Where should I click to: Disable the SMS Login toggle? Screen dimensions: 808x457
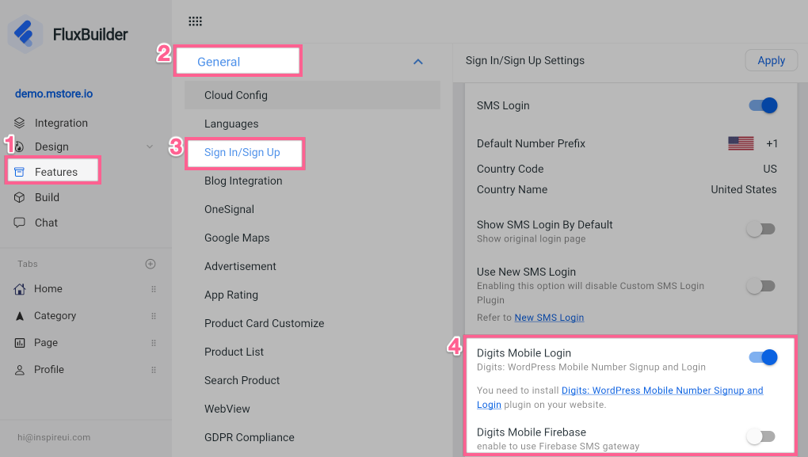point(763,105)
